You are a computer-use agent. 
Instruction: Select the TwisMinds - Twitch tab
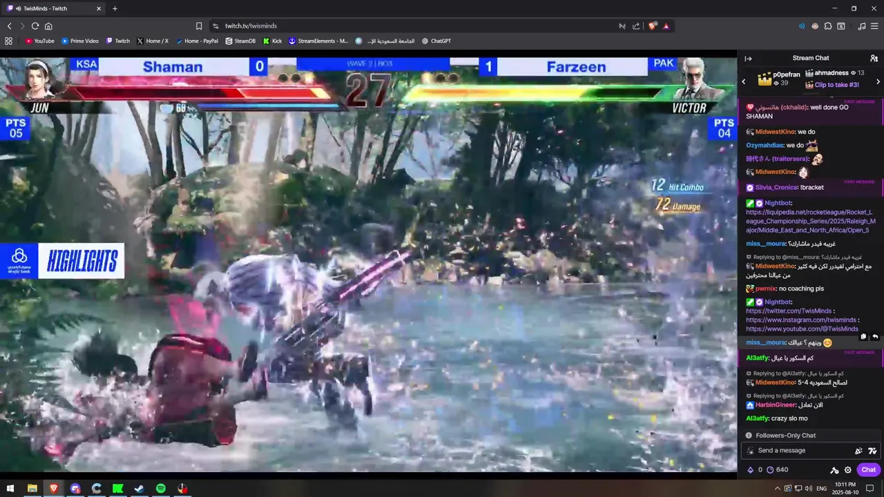(54, 9)
